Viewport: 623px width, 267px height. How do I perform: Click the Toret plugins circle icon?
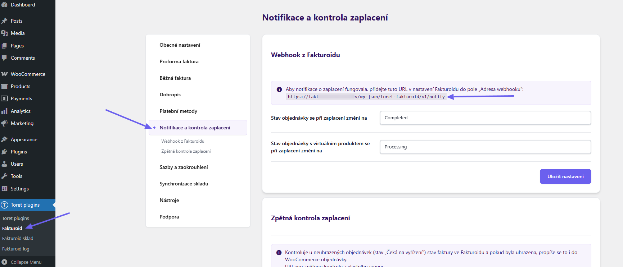[x=4, y=205]
